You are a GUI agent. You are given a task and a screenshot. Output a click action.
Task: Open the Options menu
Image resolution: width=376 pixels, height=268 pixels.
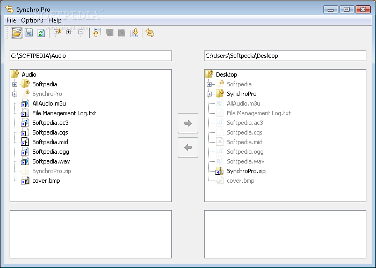[32, 20]
